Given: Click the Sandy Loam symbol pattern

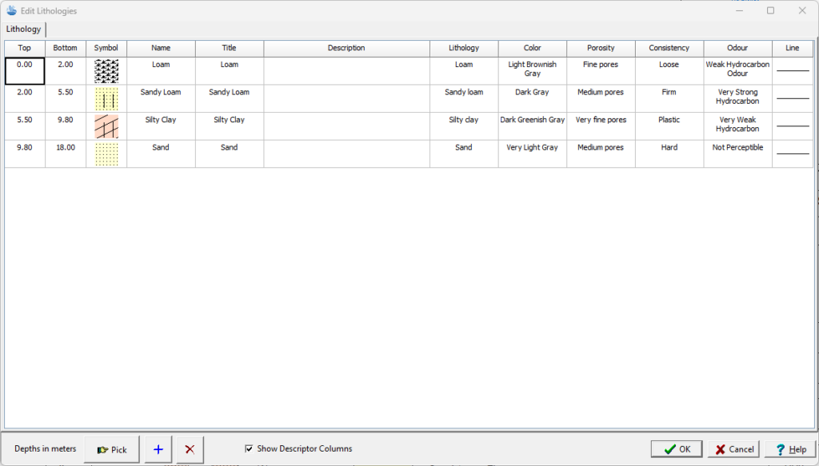Looking at the screenshot, I should tap(106, 99).
